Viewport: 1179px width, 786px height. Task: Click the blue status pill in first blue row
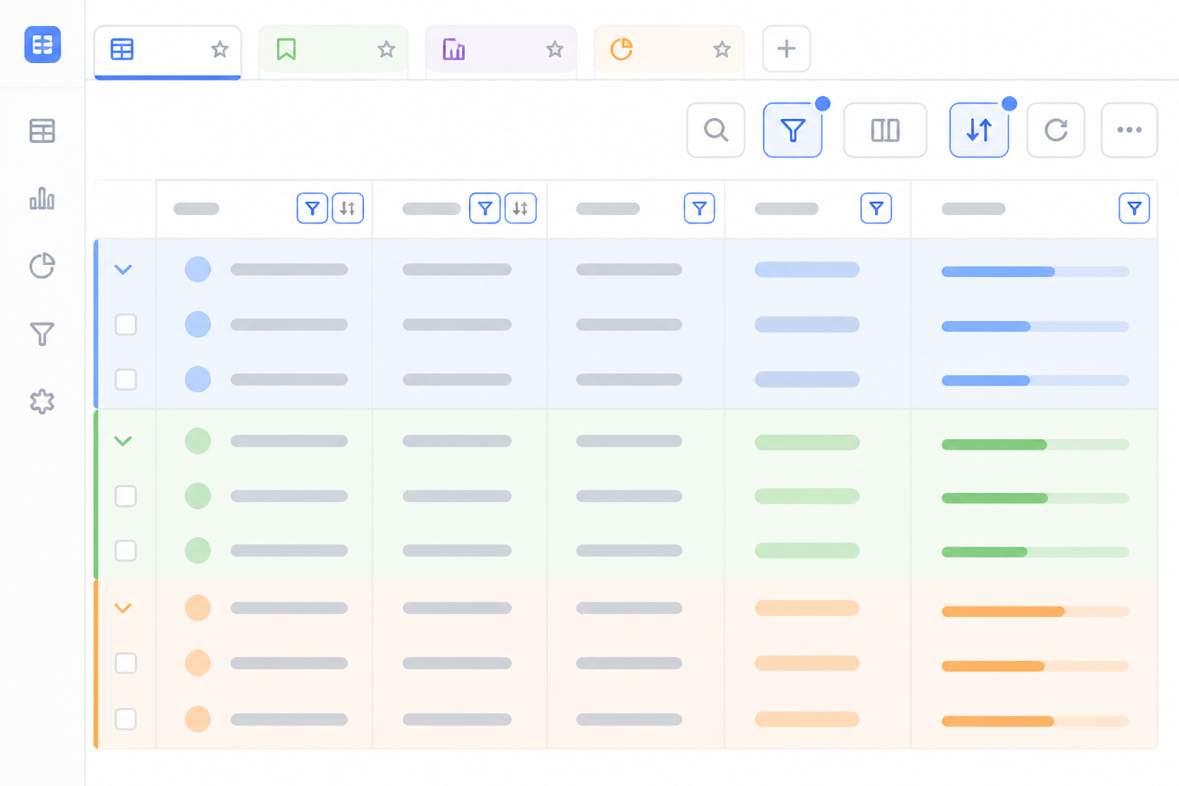pyautogui.click(x=807, y=269)
